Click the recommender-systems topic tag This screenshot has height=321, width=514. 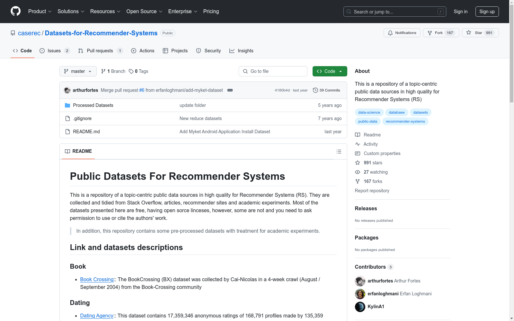(405, 121)
